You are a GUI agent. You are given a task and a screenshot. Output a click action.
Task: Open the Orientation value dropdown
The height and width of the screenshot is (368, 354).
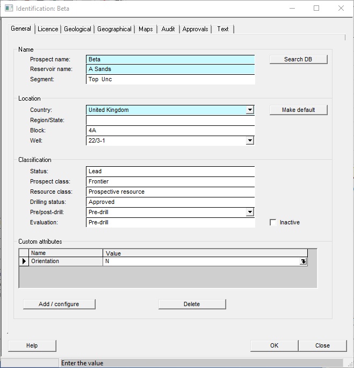[x=304, y=261]
